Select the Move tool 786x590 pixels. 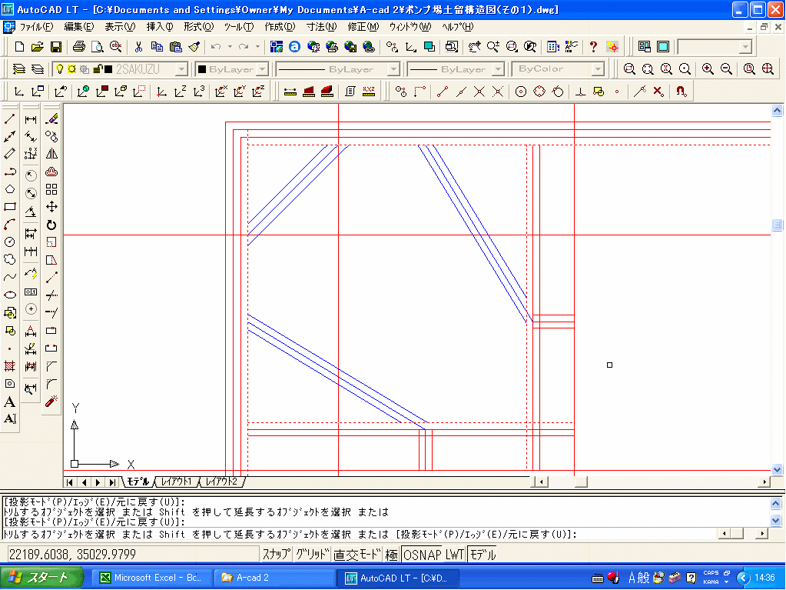(51, 207)
